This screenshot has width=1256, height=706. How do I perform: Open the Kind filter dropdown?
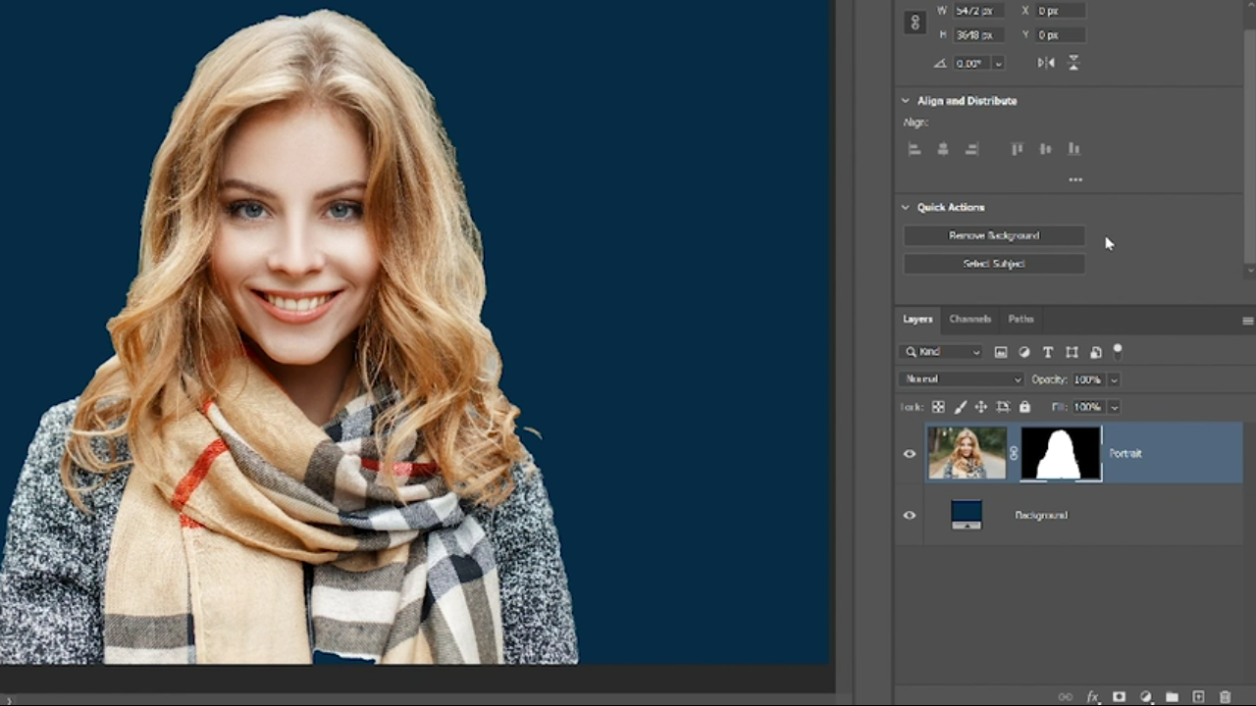[941, 352]
